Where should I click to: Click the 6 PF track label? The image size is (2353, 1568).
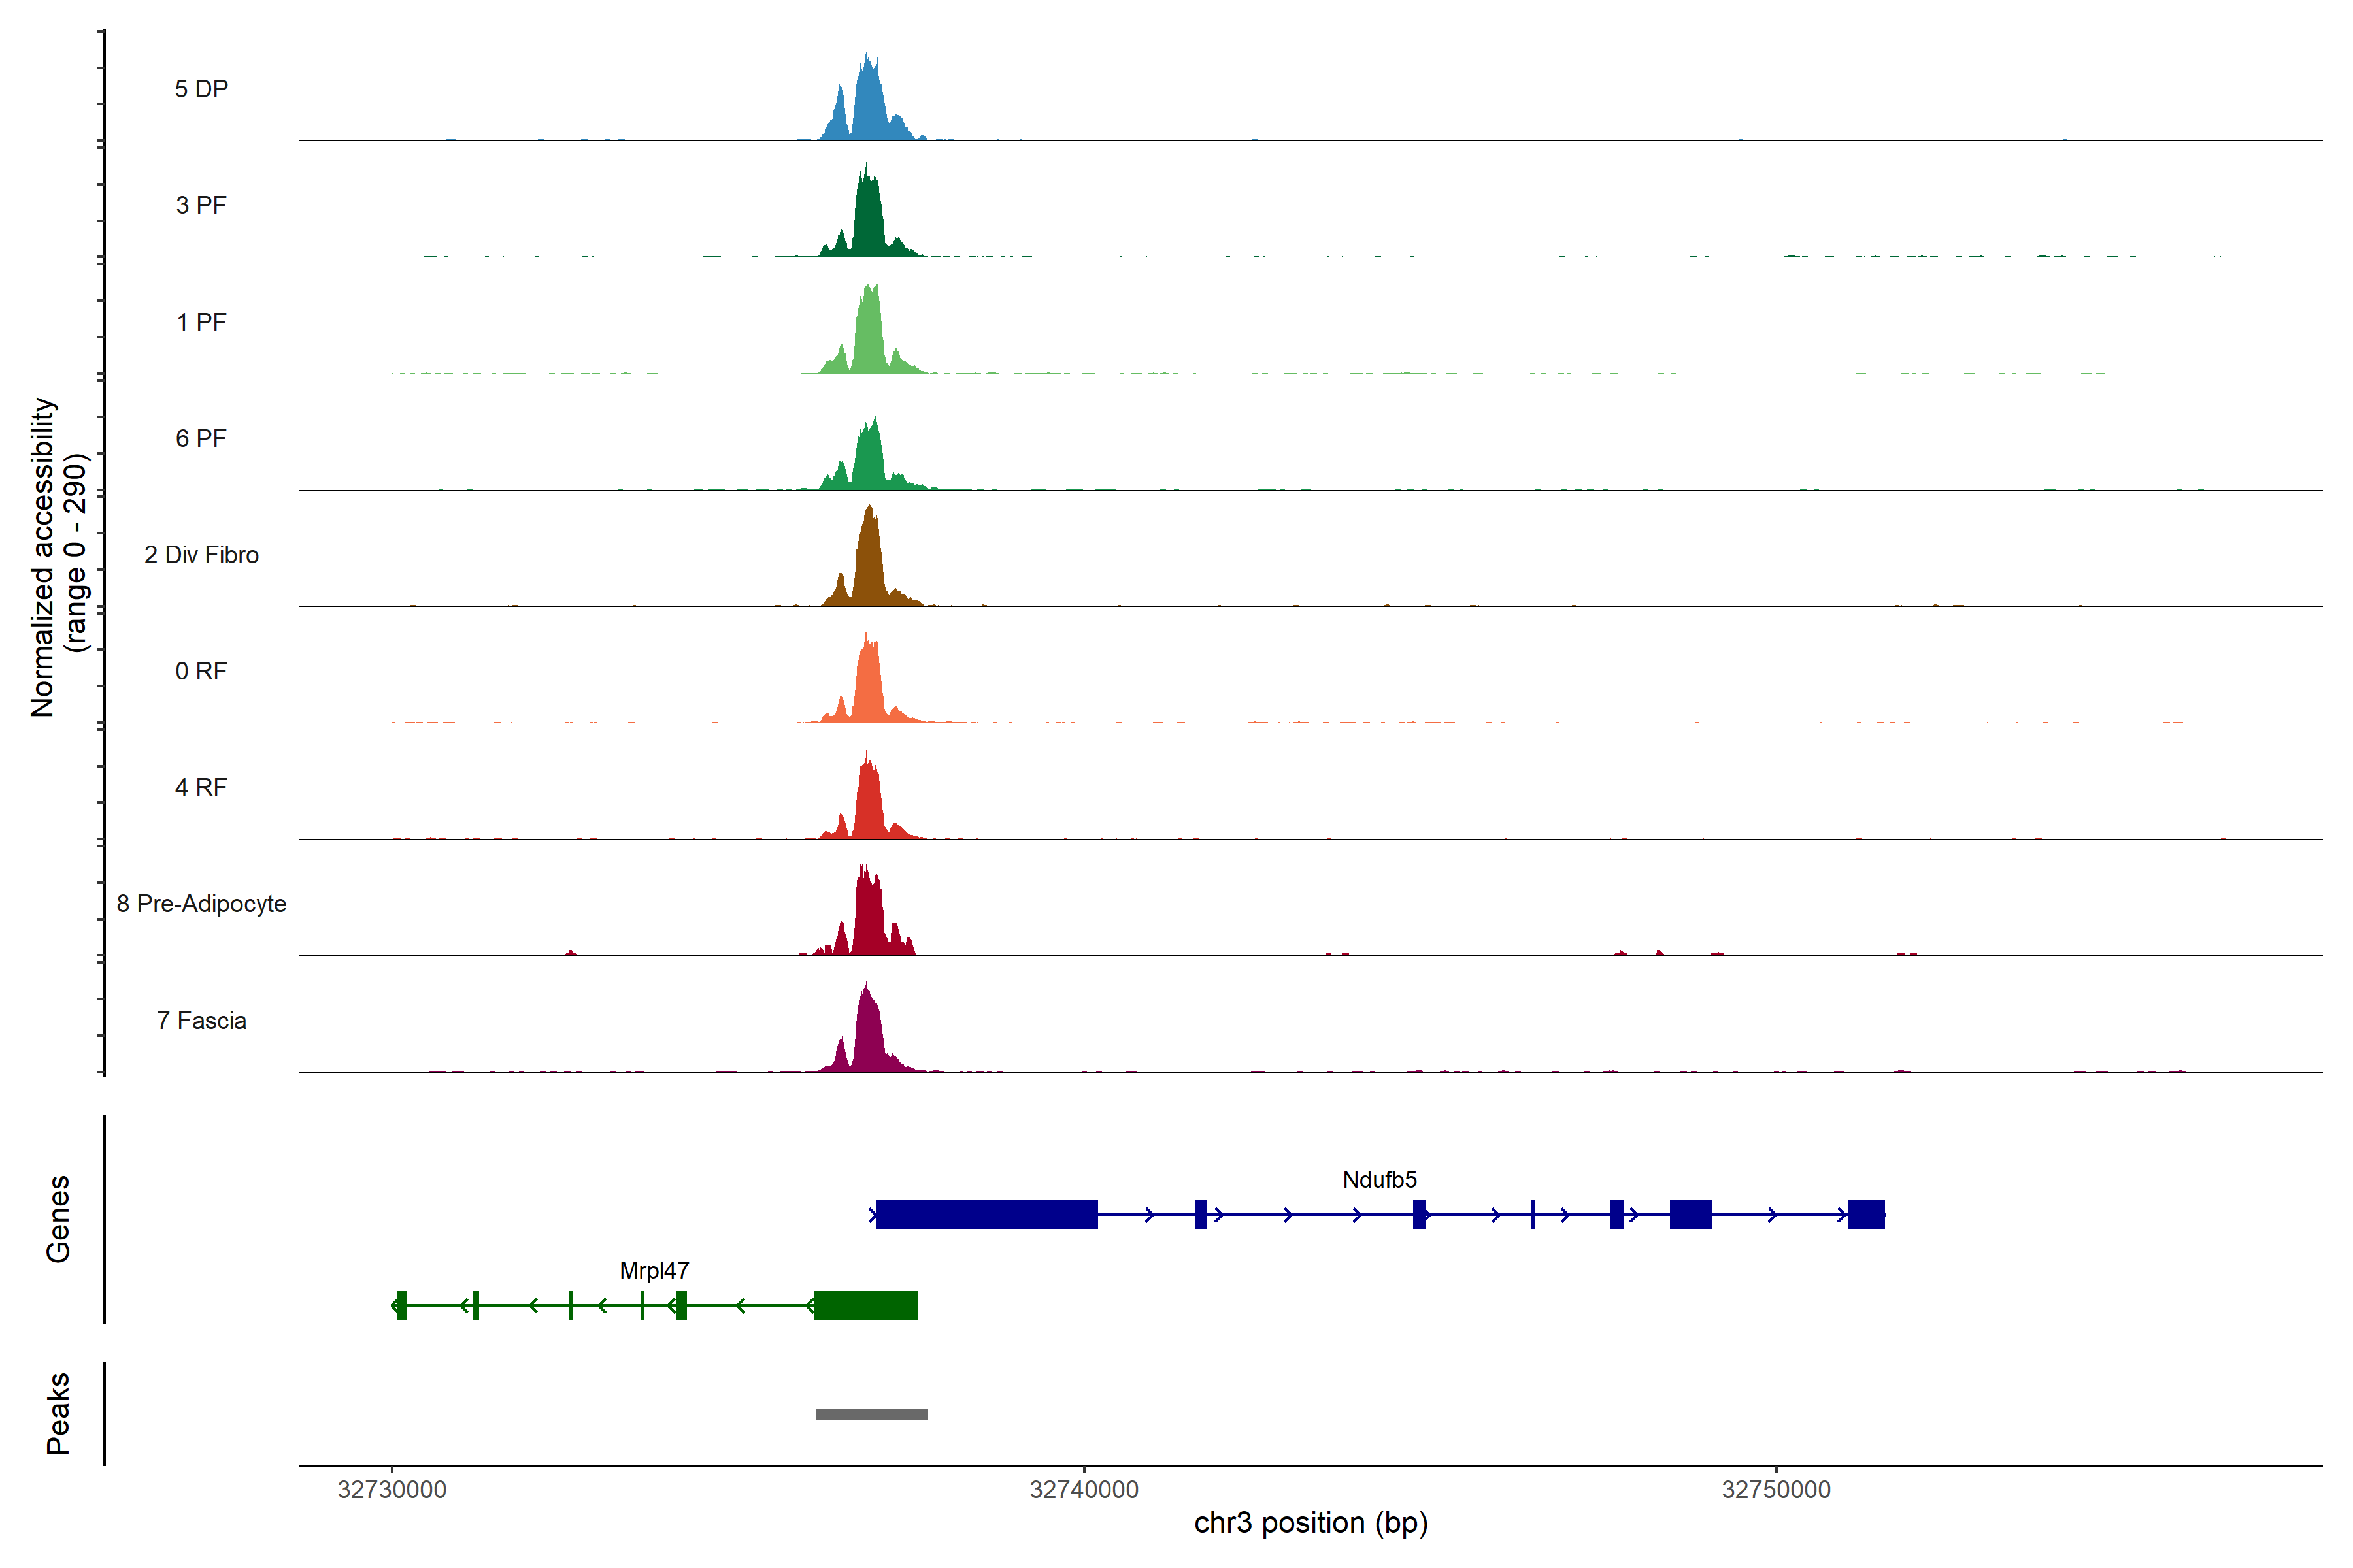[201, 439]
